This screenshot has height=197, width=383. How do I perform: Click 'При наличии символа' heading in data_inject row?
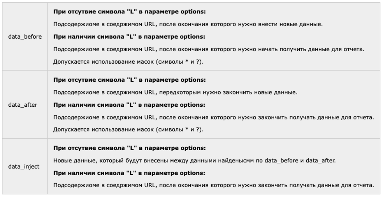[129, 173]
